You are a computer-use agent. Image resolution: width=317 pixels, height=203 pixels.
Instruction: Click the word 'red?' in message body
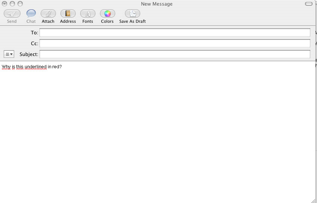pyautogui.click(x=57, y=67)
